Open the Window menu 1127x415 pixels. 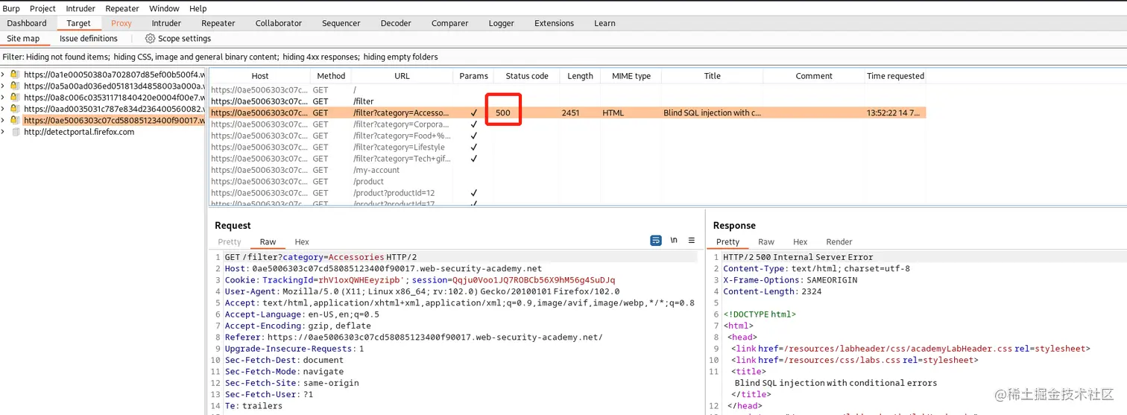pos(164,8)
